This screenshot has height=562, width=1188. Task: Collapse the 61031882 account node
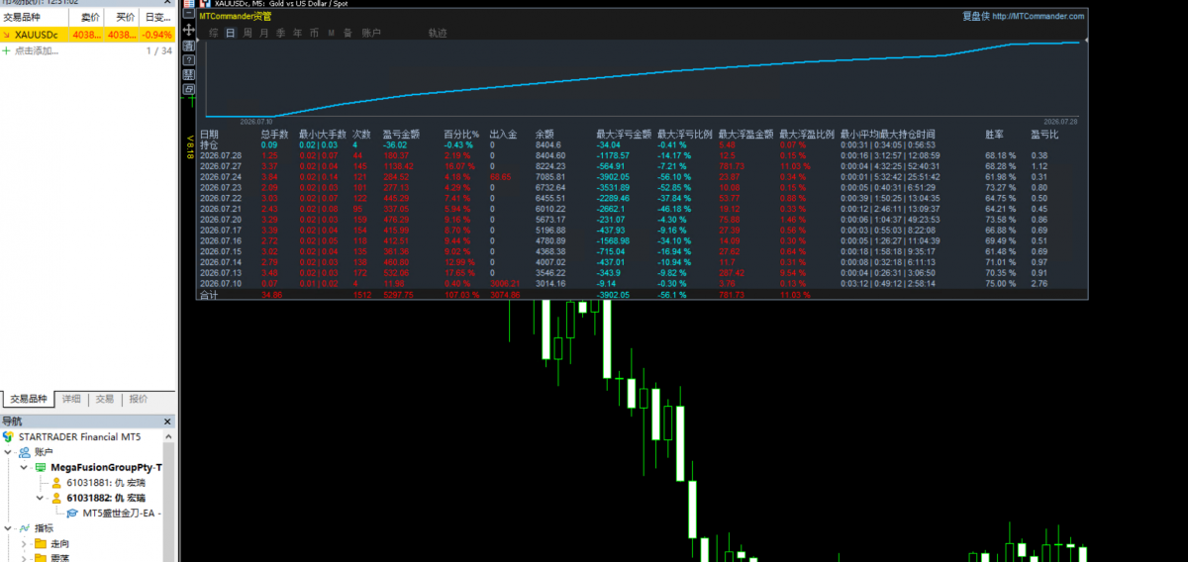41,498
